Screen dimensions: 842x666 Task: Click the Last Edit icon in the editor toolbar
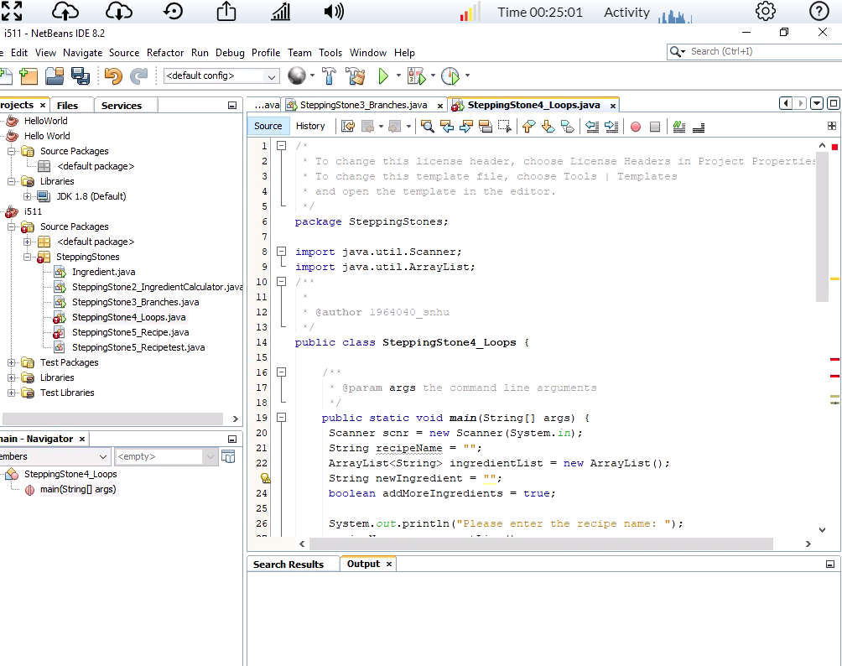click(348, 127)
